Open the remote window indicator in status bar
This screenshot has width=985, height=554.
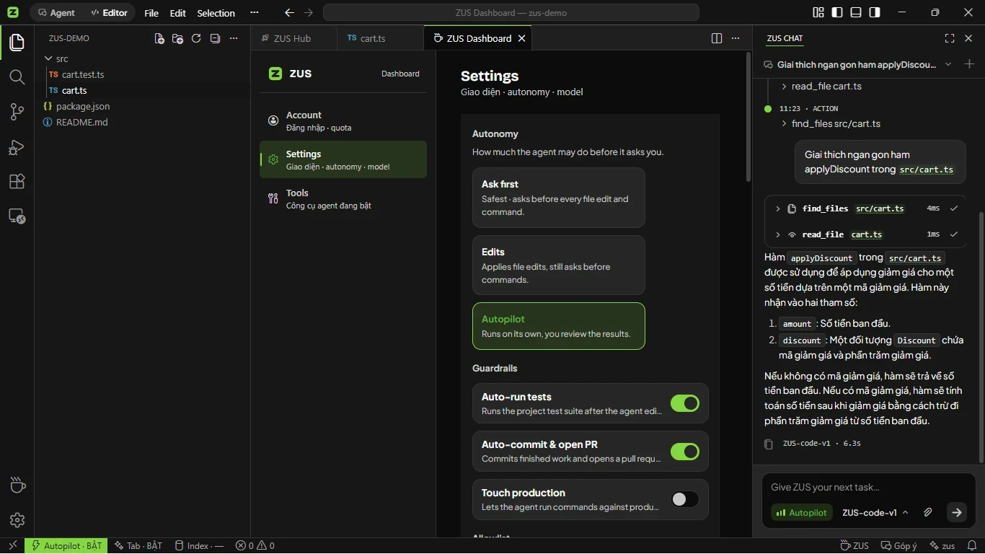(12, 546)
